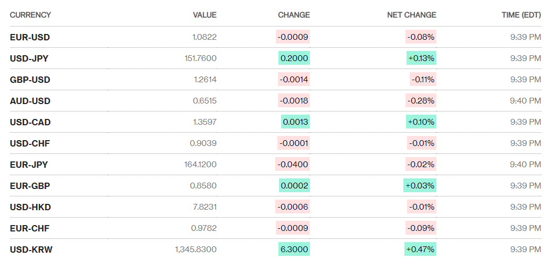This screenshot has width=550, height=258.
Task: Open the USD-HKD currency pair
Action: coord(30,207)
